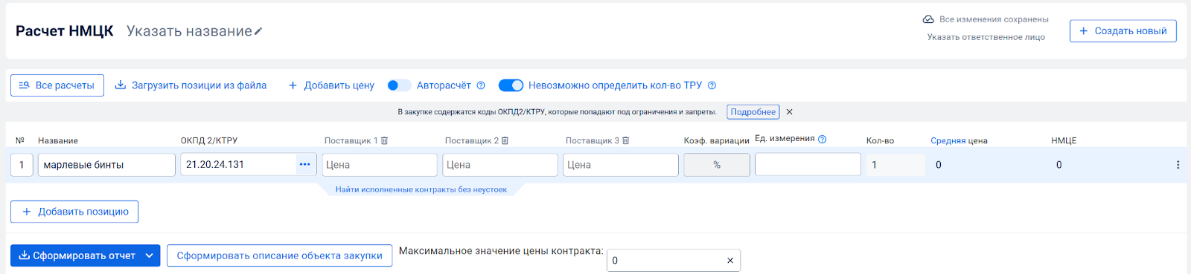Click Добавить цену
Screen dimensions: 1191x274
click(x=331, y=85)
